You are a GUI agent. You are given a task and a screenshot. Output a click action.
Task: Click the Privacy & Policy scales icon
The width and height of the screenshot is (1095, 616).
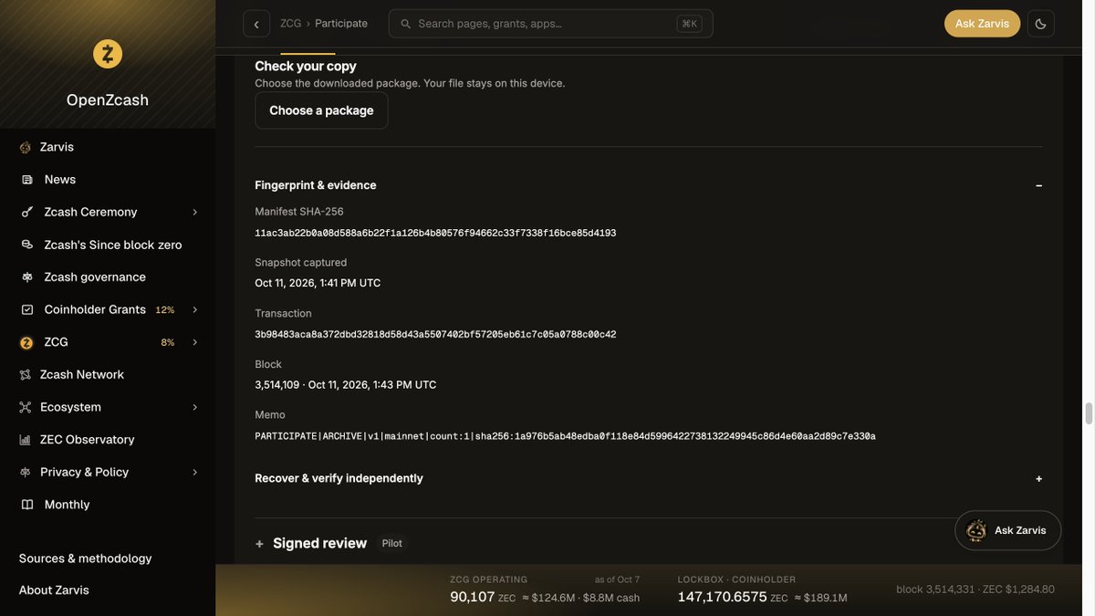[x=26, y=472]
